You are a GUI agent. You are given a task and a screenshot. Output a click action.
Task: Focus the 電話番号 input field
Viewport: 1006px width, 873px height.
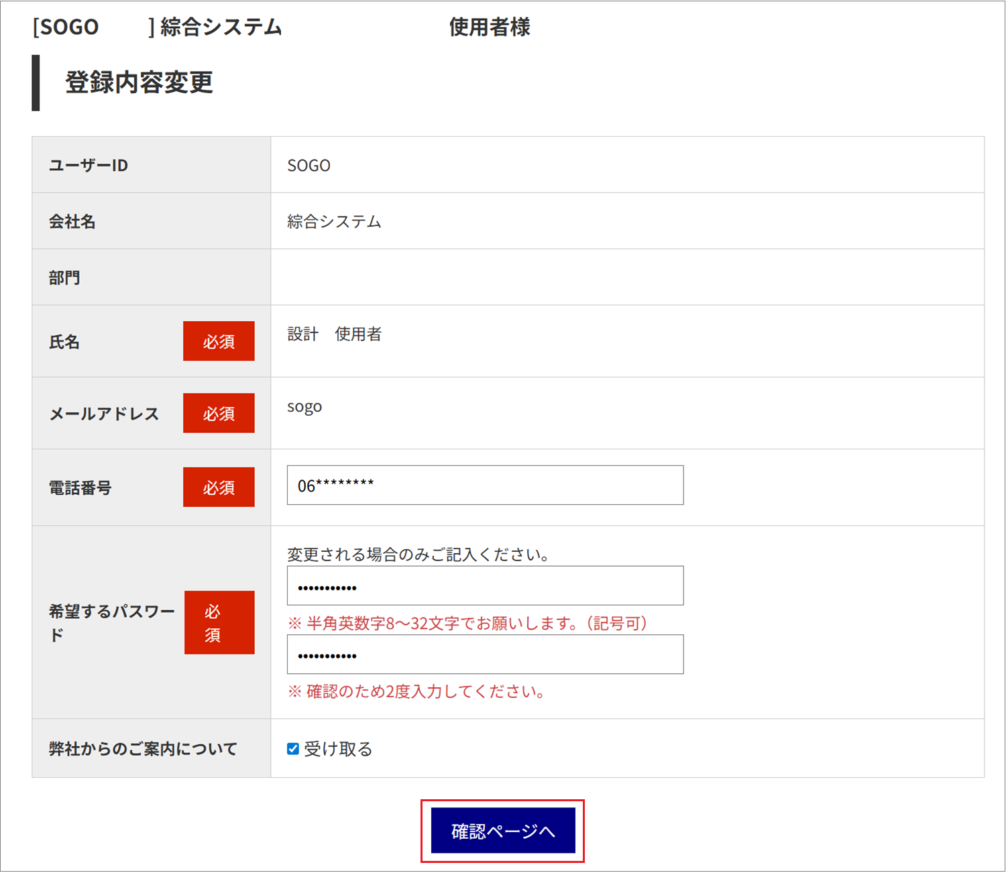(x=485, y=485)
